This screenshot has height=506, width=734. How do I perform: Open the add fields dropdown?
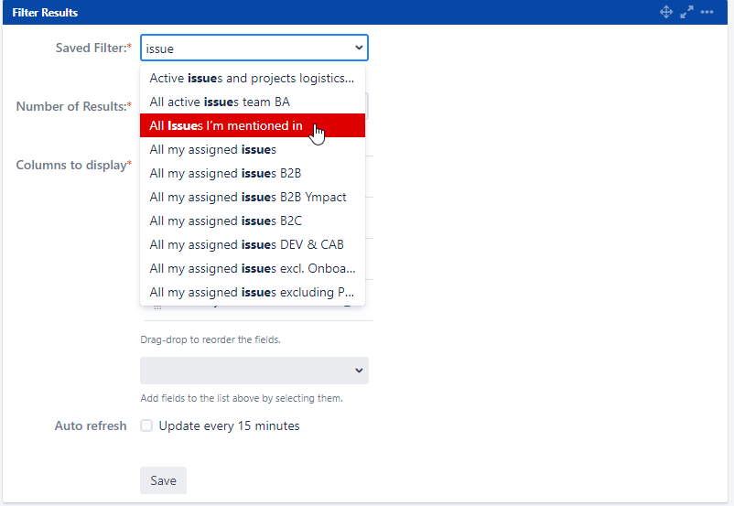click(254, 371)
